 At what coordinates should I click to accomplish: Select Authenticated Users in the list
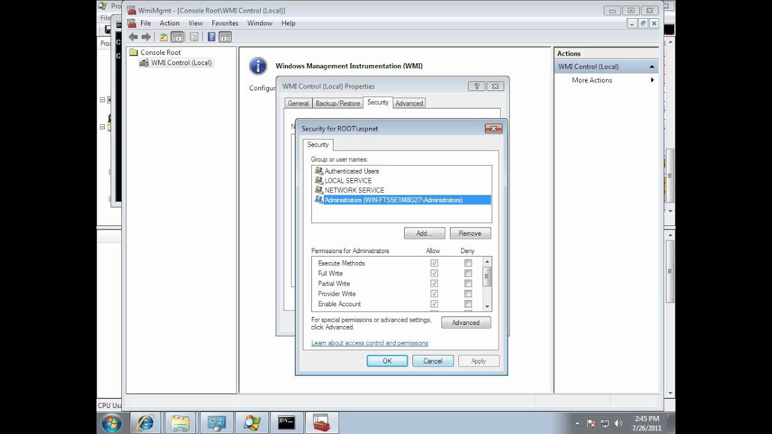[x=352, y=171]
